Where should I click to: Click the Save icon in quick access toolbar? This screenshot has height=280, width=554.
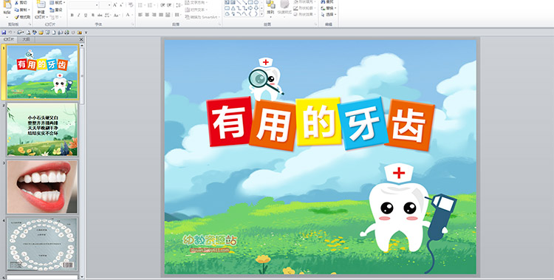coord(4,33)
